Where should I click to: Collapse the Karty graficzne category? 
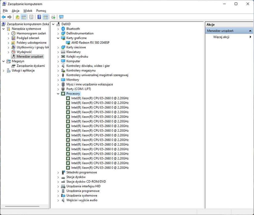[58, 38]
